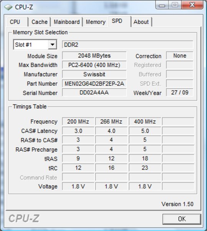
Task: Click the Swissbit manufacturer field
Action: tap(94, 74)
